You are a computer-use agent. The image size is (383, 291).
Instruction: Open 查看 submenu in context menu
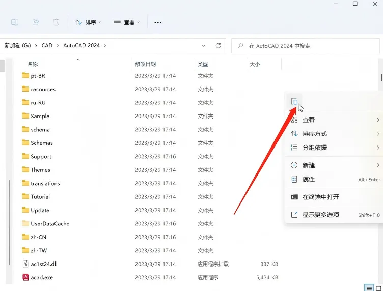[335, 120]
